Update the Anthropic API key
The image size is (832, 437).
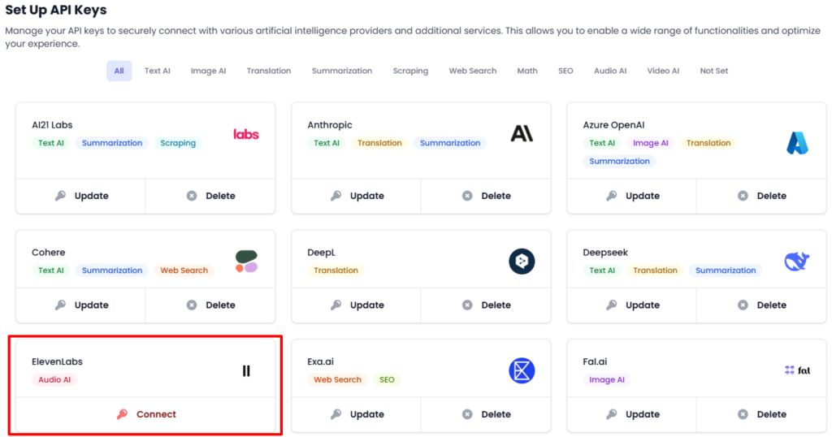coord(357,196)
